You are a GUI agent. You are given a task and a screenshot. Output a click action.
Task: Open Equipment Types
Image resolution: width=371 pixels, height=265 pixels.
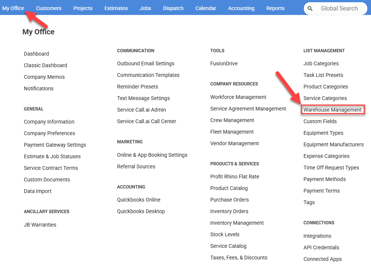[x=323, y=133]
